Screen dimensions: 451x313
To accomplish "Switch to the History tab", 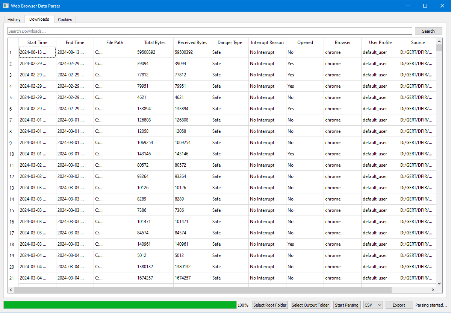I will coord(14,20).
